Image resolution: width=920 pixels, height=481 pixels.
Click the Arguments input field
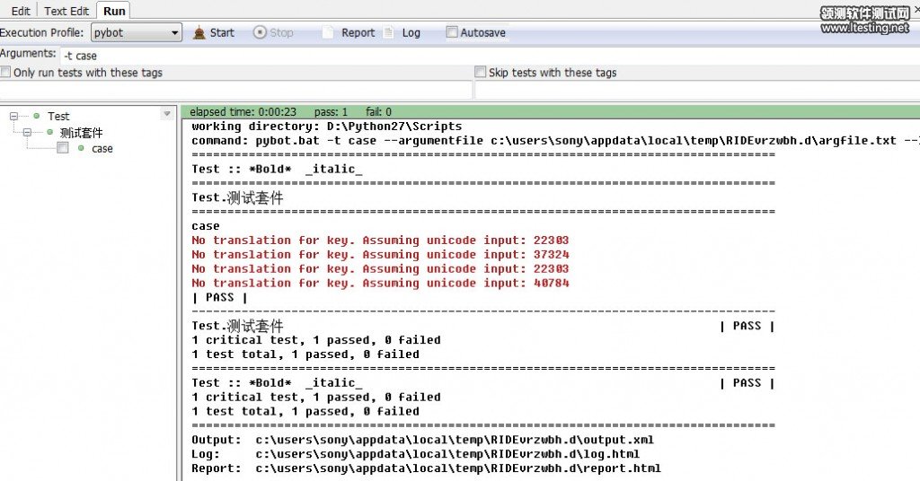tap(485, 56)
